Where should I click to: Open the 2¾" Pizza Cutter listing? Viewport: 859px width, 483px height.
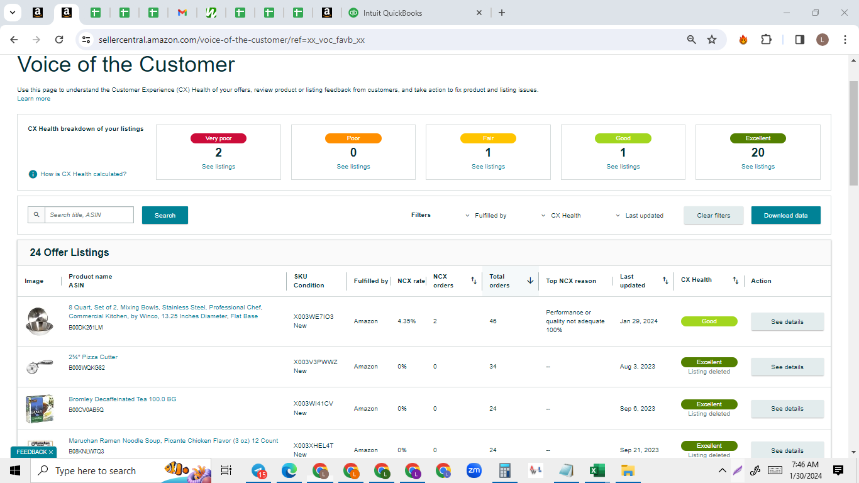[93, 357]
